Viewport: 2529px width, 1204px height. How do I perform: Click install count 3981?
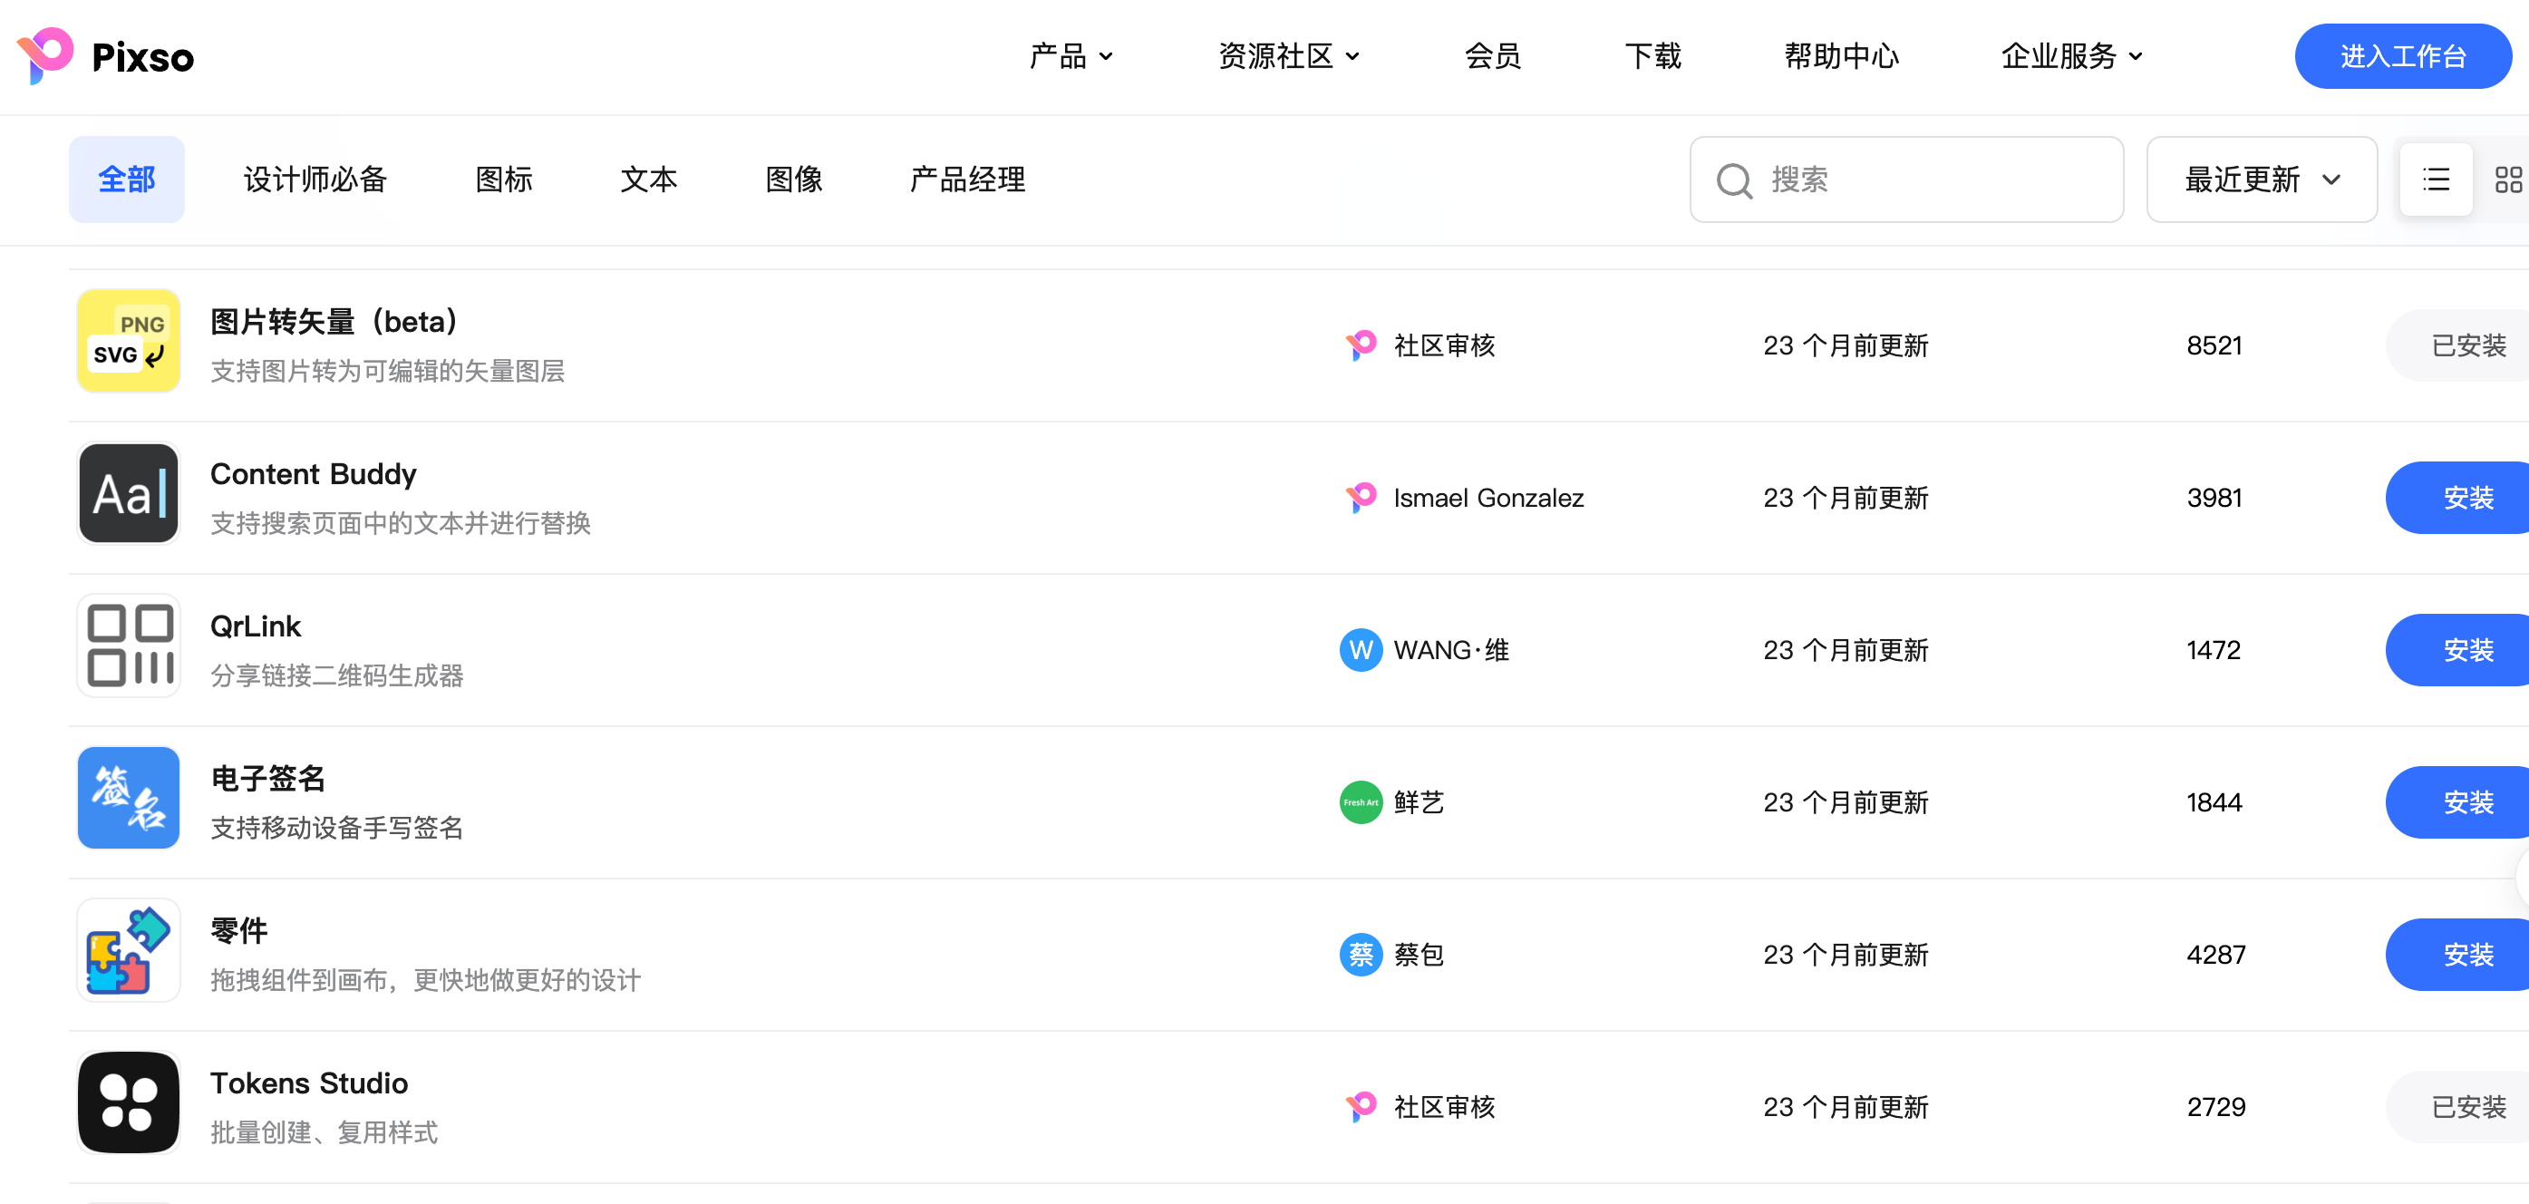pyautogui.click(x=2214, y=498)
